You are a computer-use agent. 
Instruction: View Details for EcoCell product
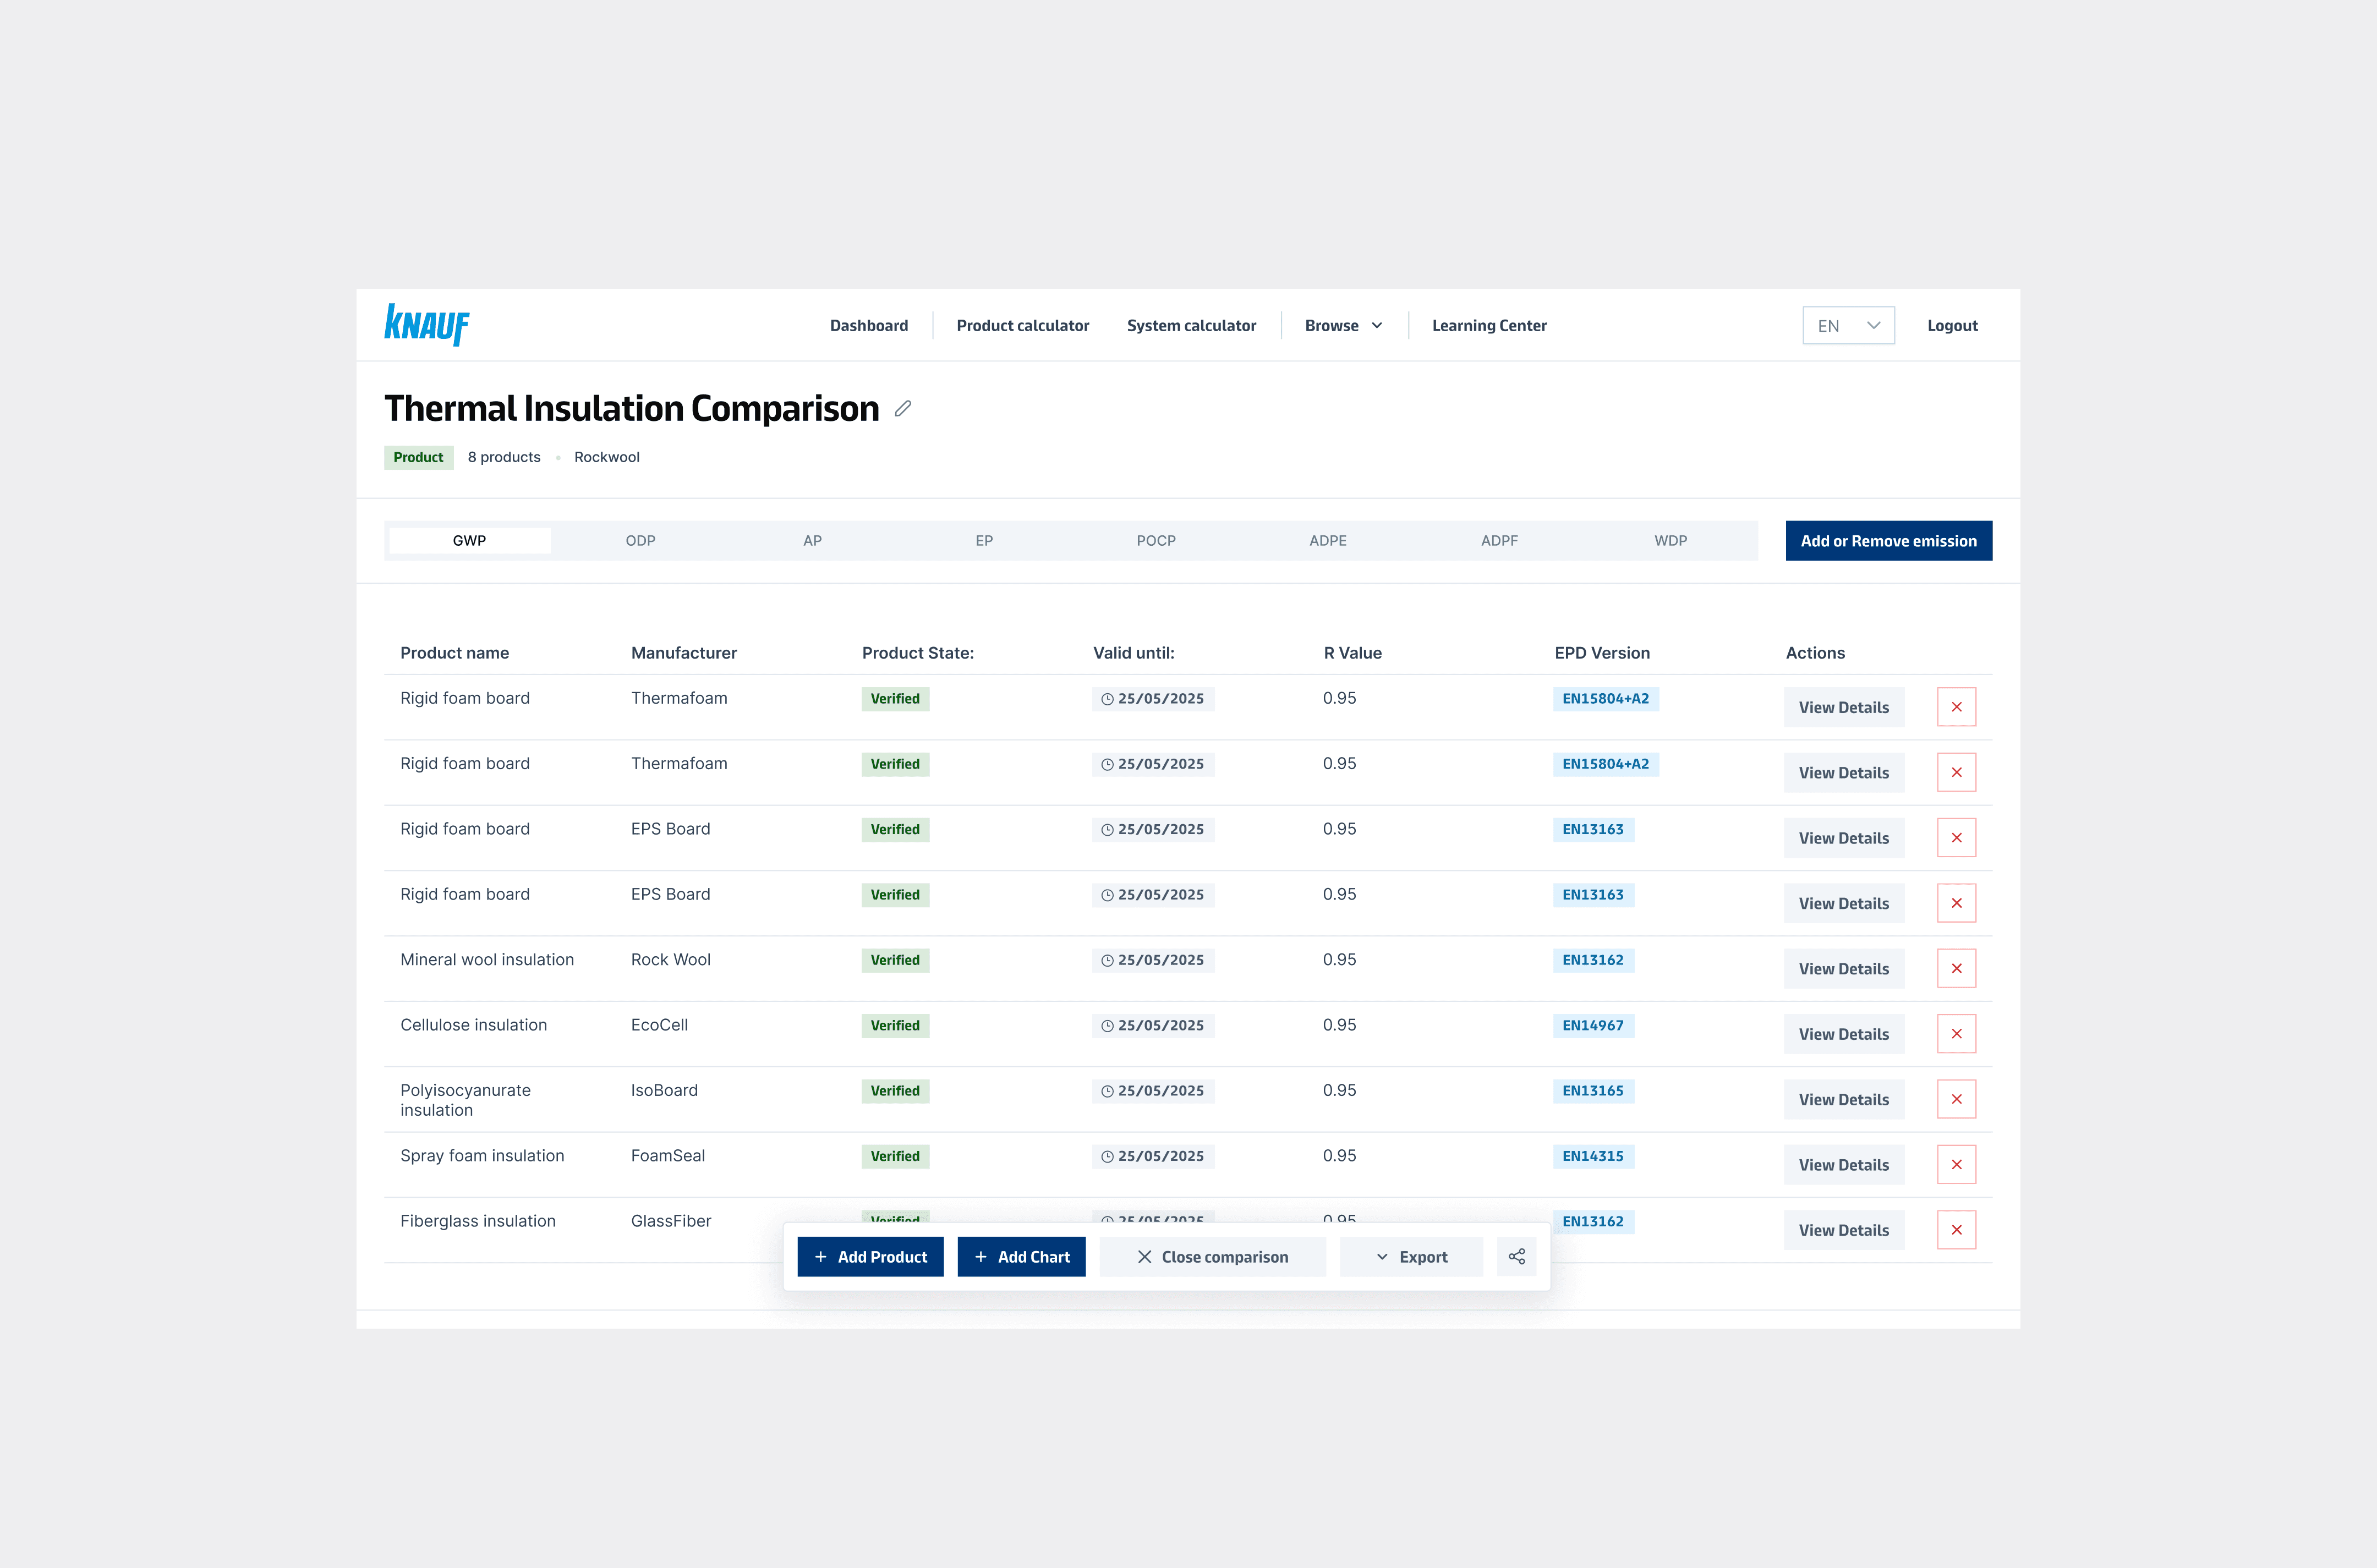(x=1842, y=1034)
